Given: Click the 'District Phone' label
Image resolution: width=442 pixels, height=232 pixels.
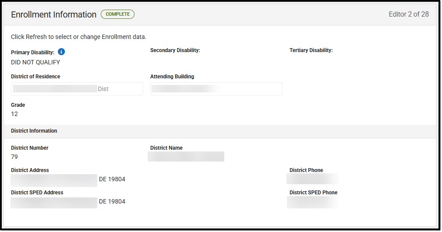Looking at the screenshot, I should point(306,170).
